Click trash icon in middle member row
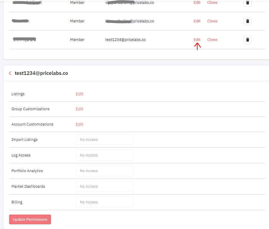This screenshot has width=269, height=229. (247, 21)
